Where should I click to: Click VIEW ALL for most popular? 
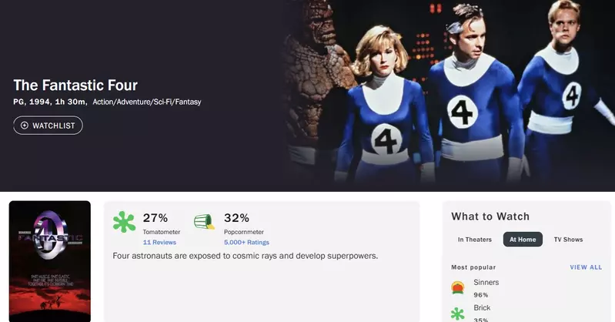(x=586, y=267)
